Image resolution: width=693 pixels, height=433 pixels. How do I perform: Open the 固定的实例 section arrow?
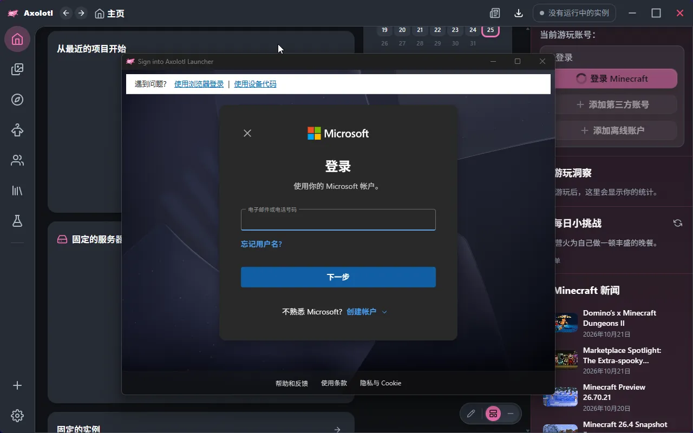pos(337,429)
